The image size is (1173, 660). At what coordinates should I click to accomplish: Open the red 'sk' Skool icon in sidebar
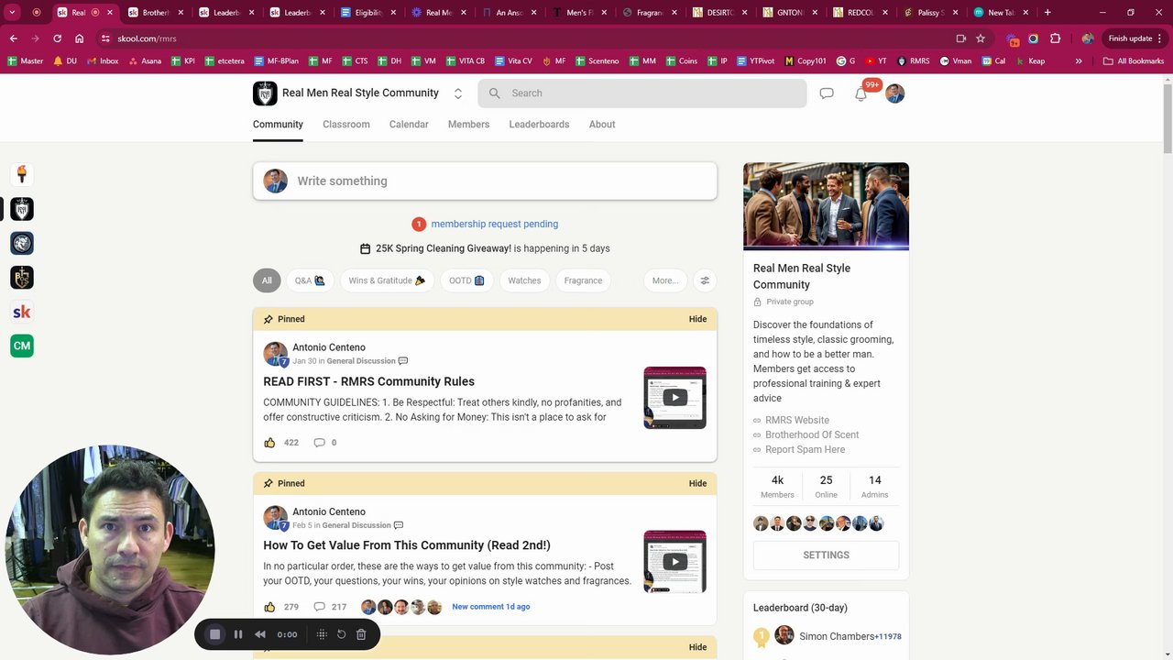click(x=22, y=312)
